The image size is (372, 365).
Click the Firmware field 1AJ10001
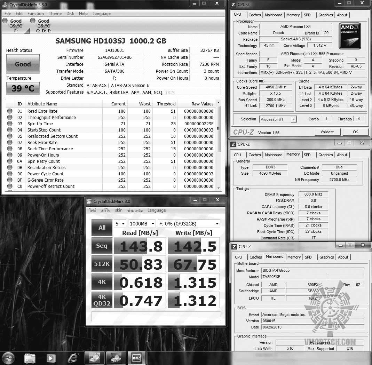coord(114,50)
